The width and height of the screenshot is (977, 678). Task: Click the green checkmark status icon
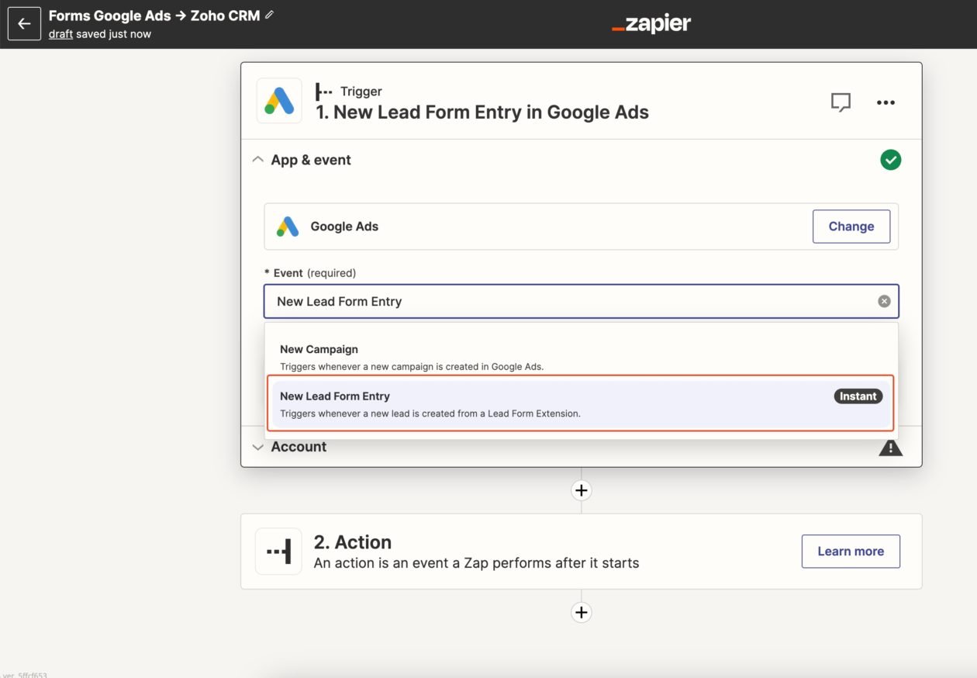pos(890,160)
